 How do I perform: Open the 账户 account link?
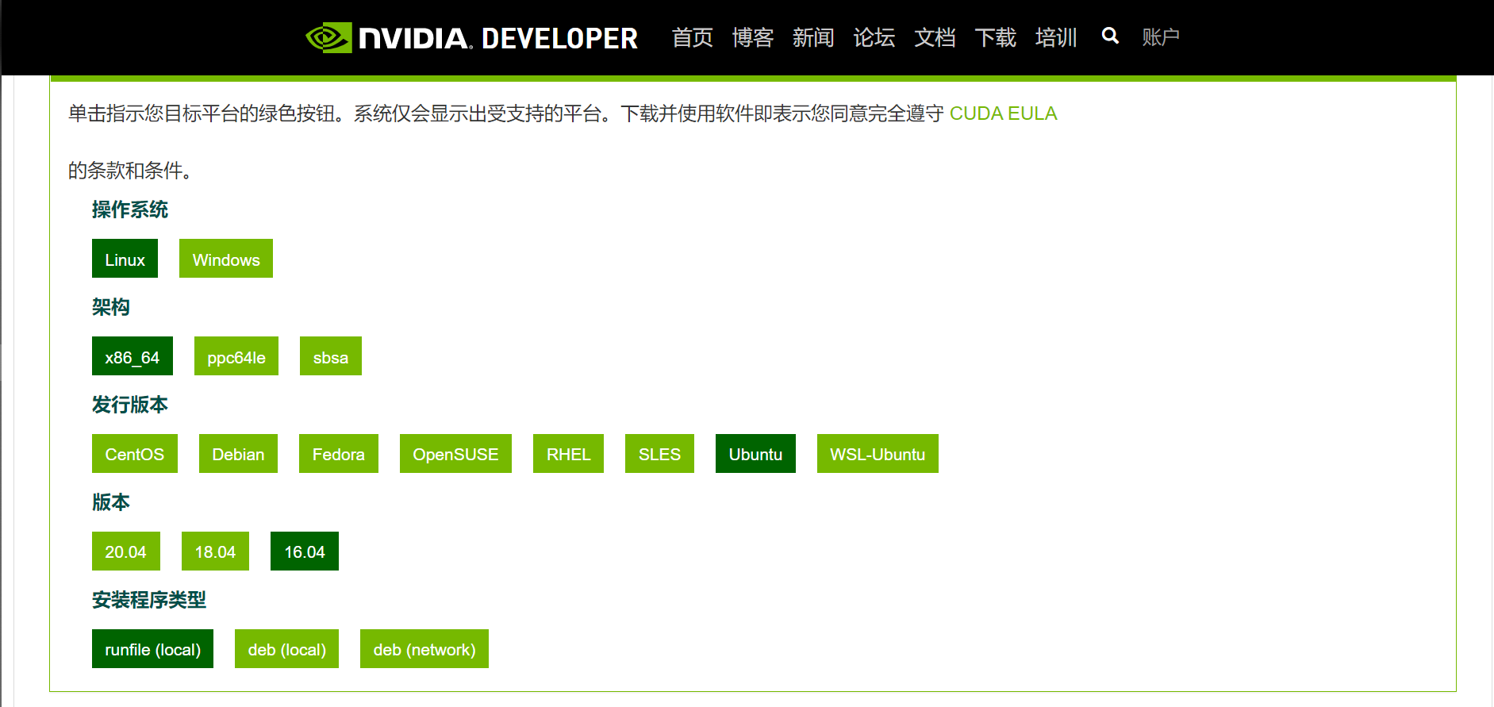(x=1161, y=37)
